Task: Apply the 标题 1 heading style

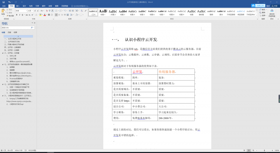Action: click(103, 12)
